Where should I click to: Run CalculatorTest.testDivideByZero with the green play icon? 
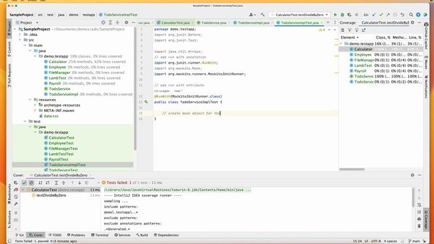[x=335, y=15]
